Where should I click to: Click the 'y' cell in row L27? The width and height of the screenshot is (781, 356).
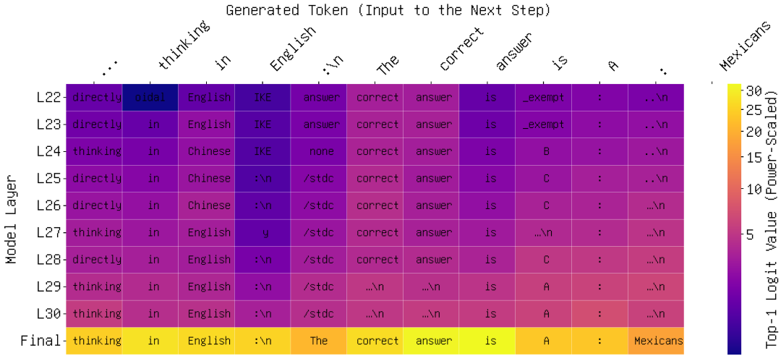(263, 232)
